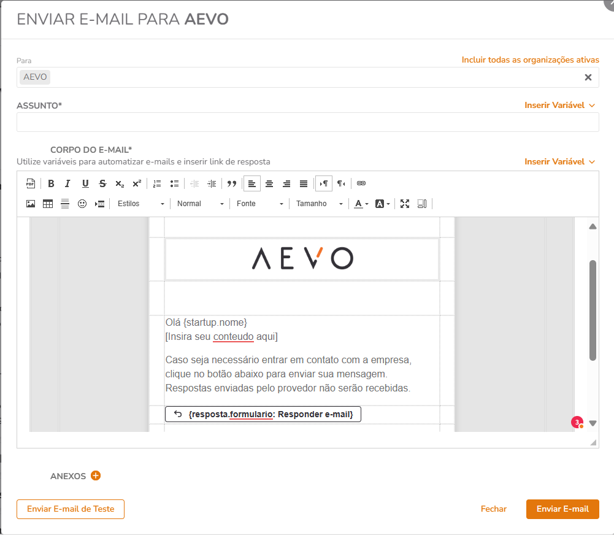The image size is (614, 535).
Task: Insert table into email body
Action: pos(48,204)
